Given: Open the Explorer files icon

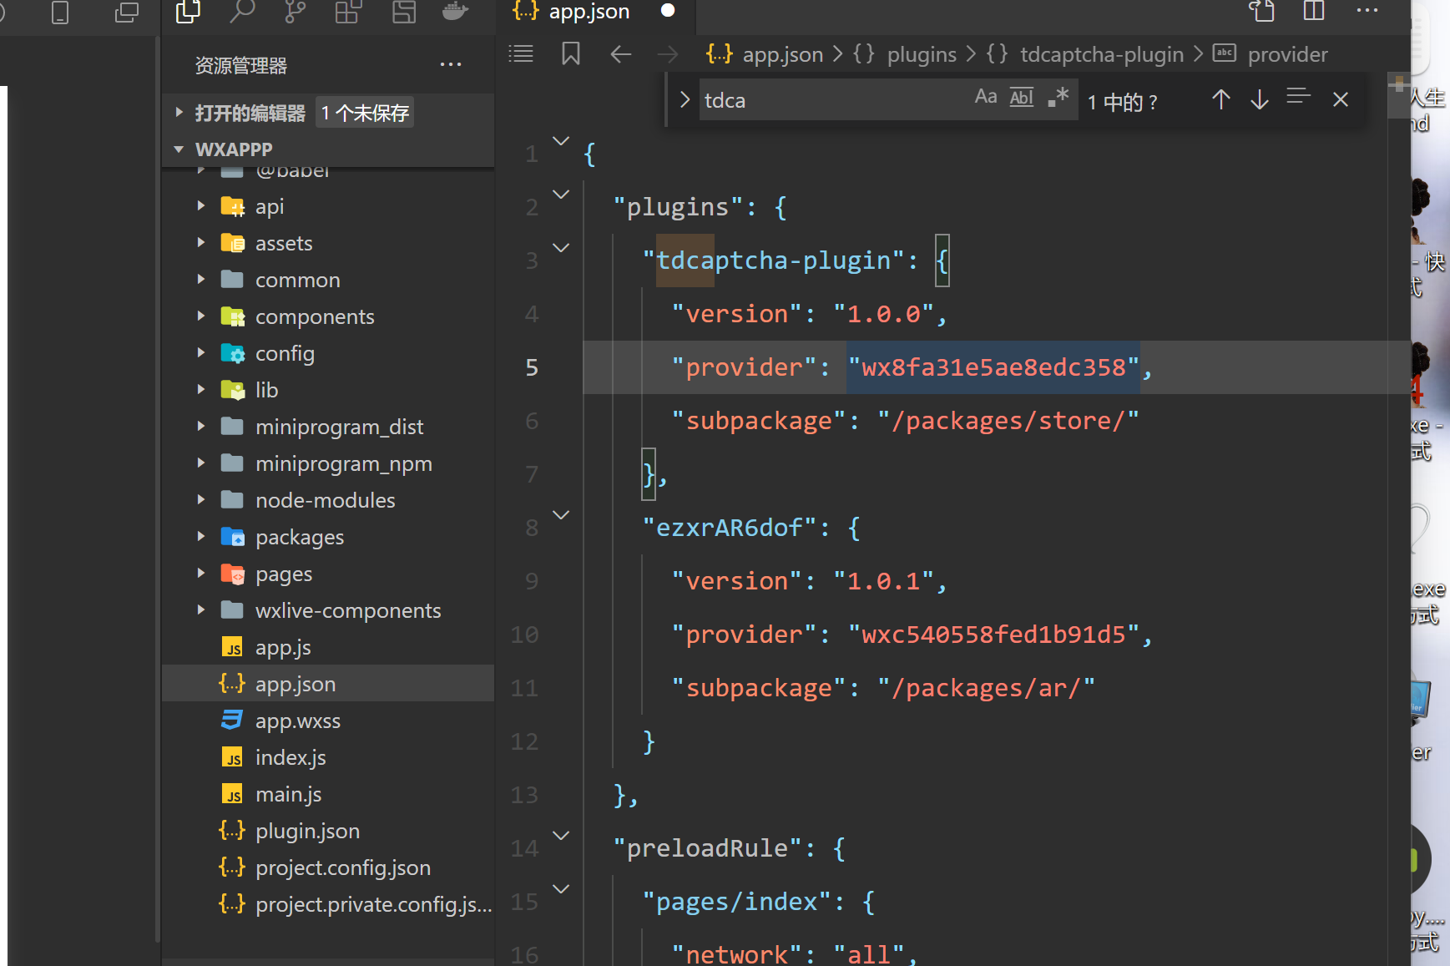Looking at the screenshot, I should [188, 11].
